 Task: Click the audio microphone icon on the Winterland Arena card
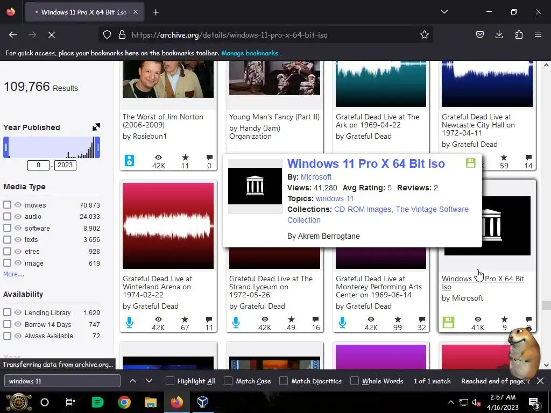pos(129,323)
